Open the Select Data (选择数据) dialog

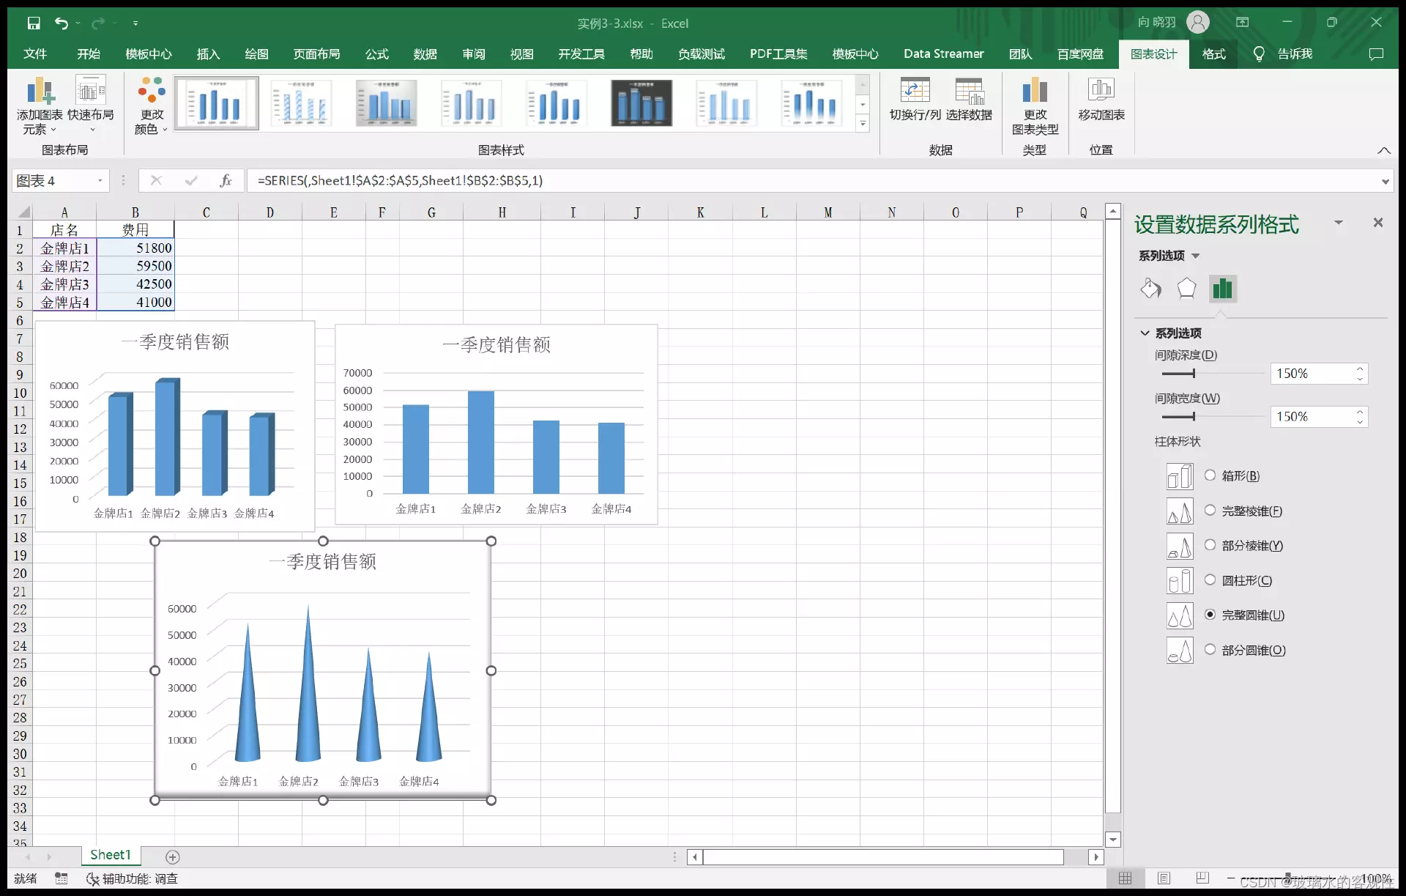[x=969, y=92]
